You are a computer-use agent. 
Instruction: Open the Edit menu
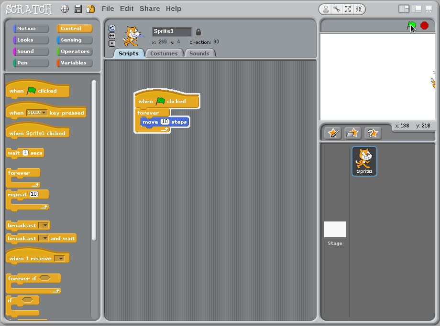tap(127, 9)
